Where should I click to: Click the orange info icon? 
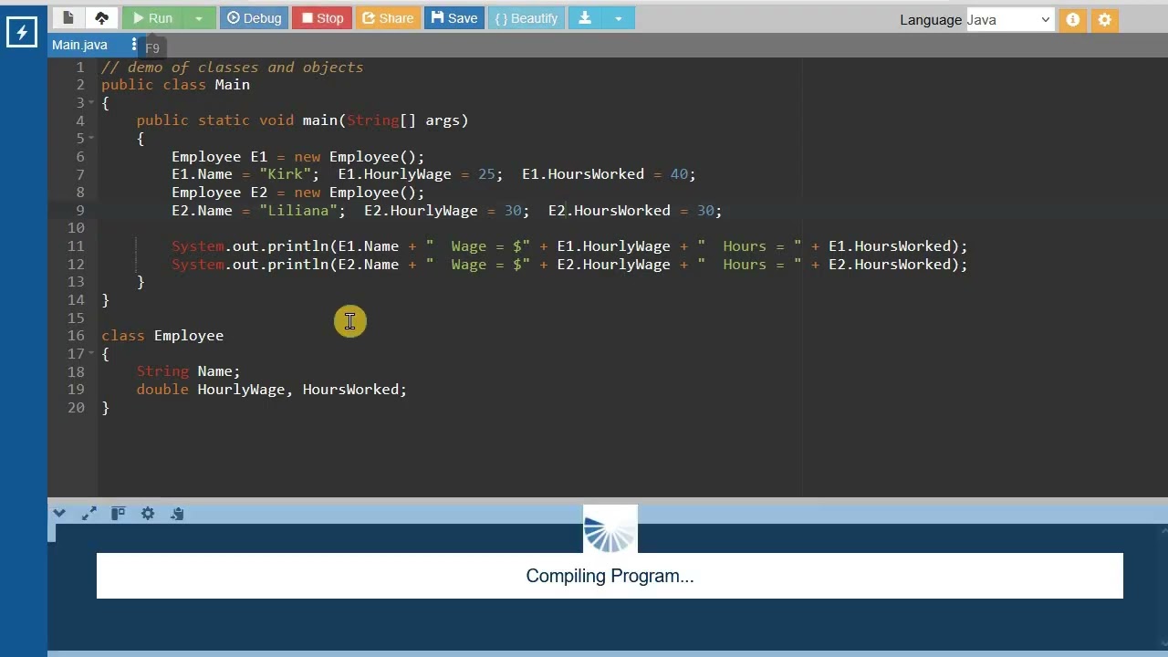(1073, 19)
